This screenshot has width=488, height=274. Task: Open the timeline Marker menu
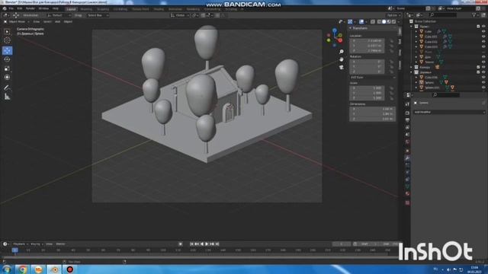pyautogui.click(x=60, y=244)
